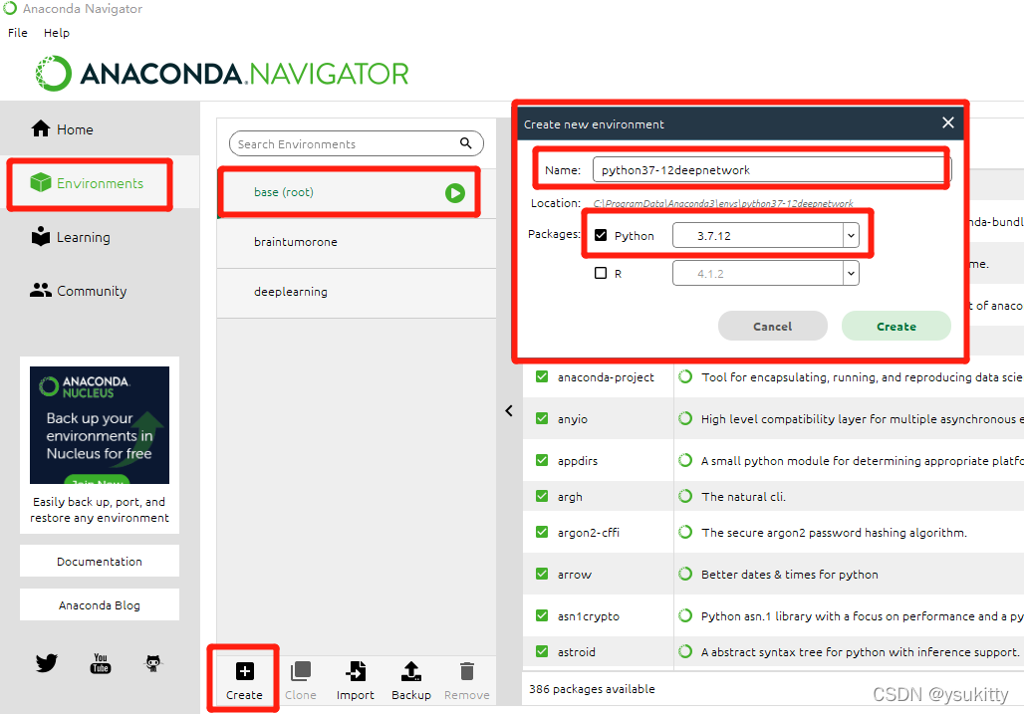
Task: Click the Import environment icon
Action: coord(356,671)
